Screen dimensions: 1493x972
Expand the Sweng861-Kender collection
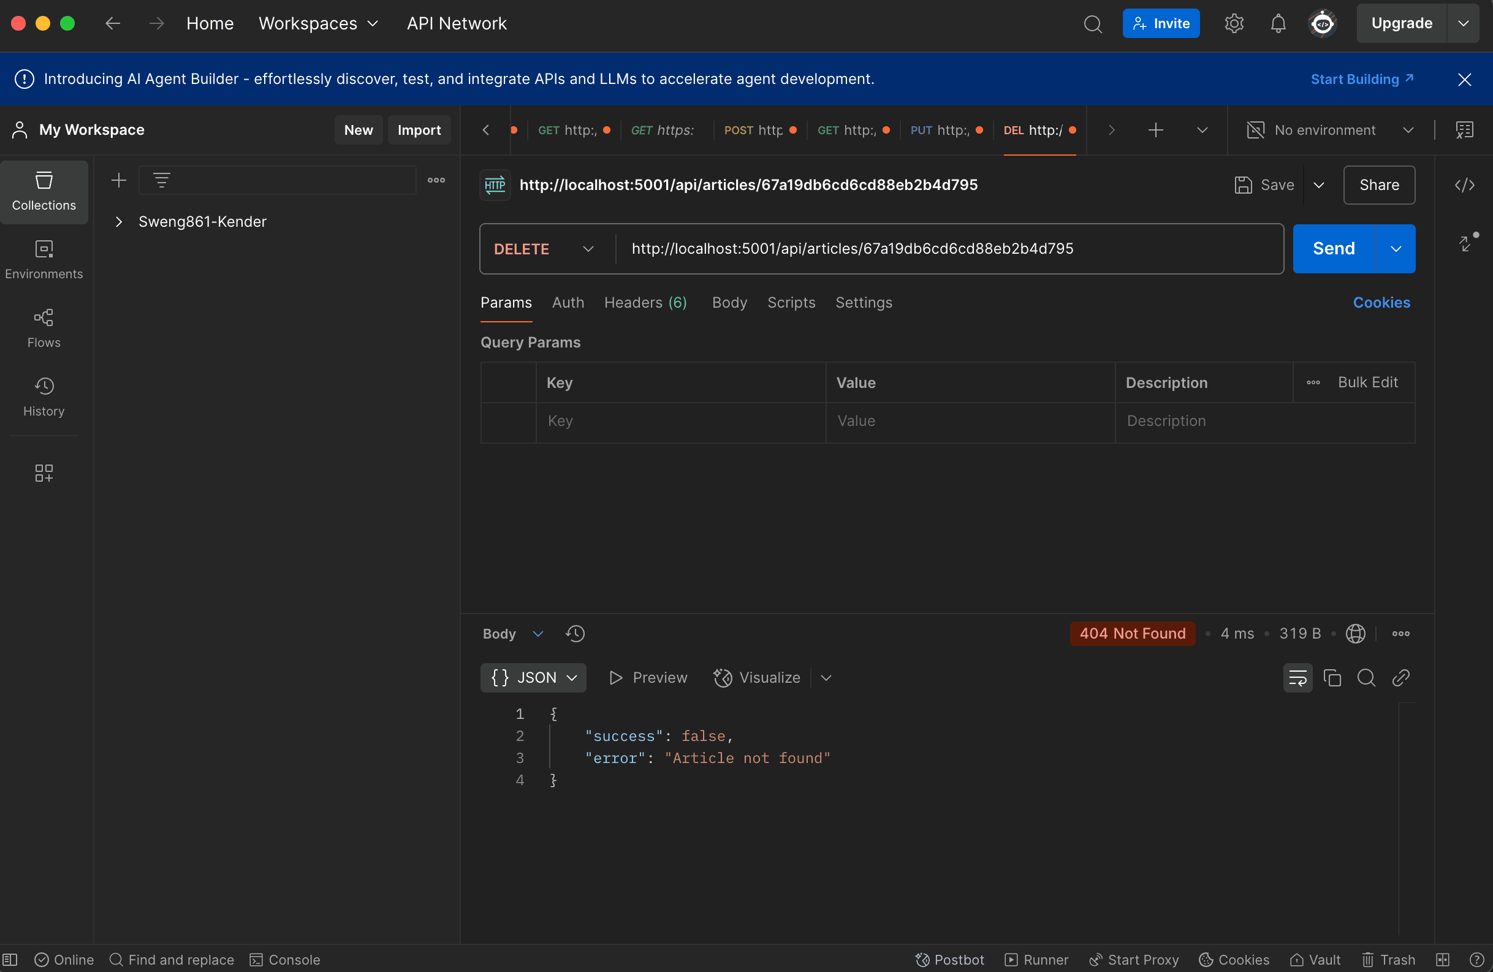118,221
